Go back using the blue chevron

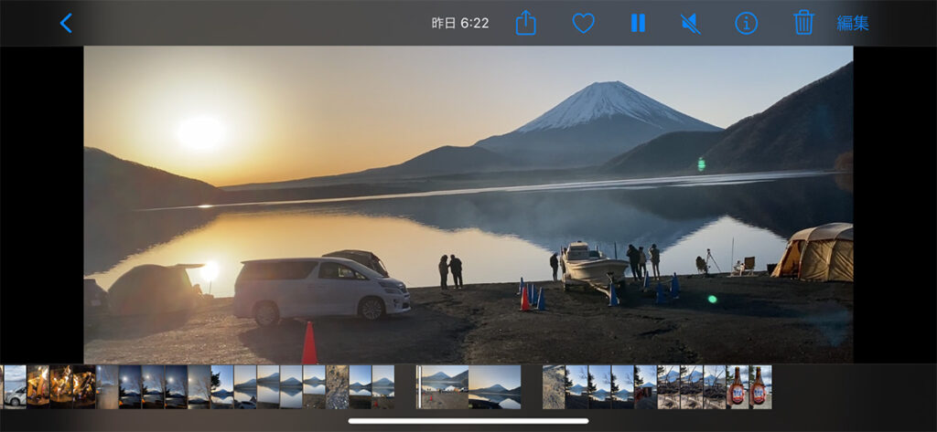pos(66,23)
